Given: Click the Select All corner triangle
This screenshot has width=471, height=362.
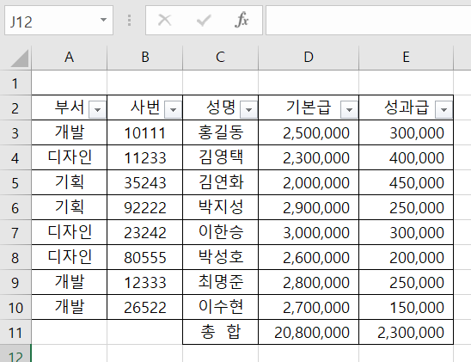Looking at the screenshot, I should [20, 58].
